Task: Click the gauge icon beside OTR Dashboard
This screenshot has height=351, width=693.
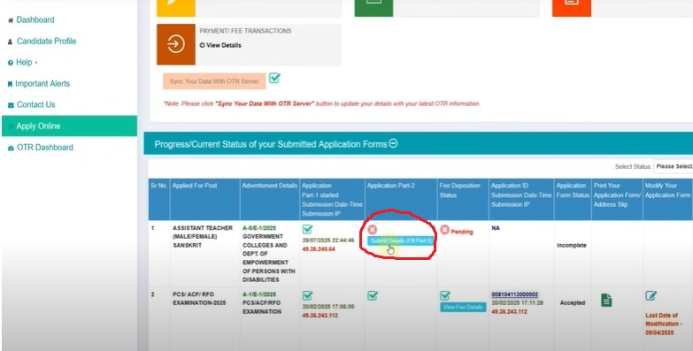Action: click(x=11, y=149)
